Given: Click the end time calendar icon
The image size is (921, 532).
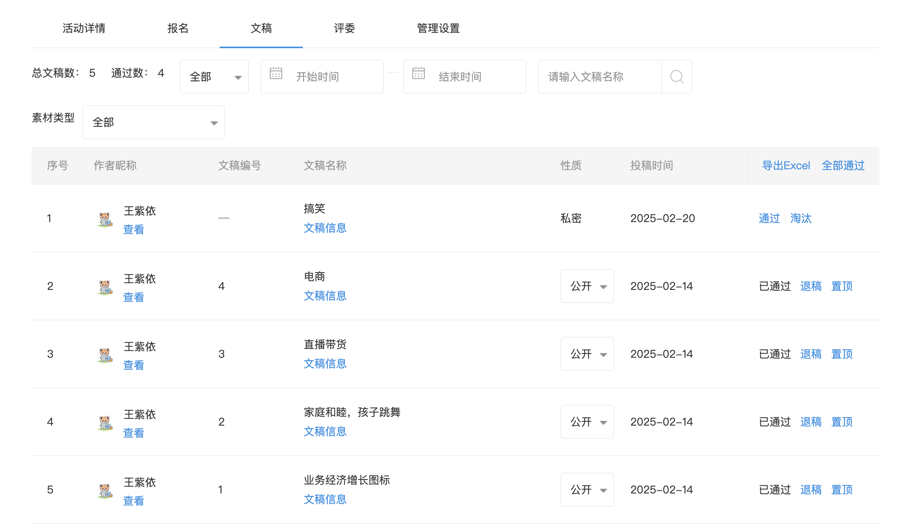Looking at the screenshot, I should (418, 73).
